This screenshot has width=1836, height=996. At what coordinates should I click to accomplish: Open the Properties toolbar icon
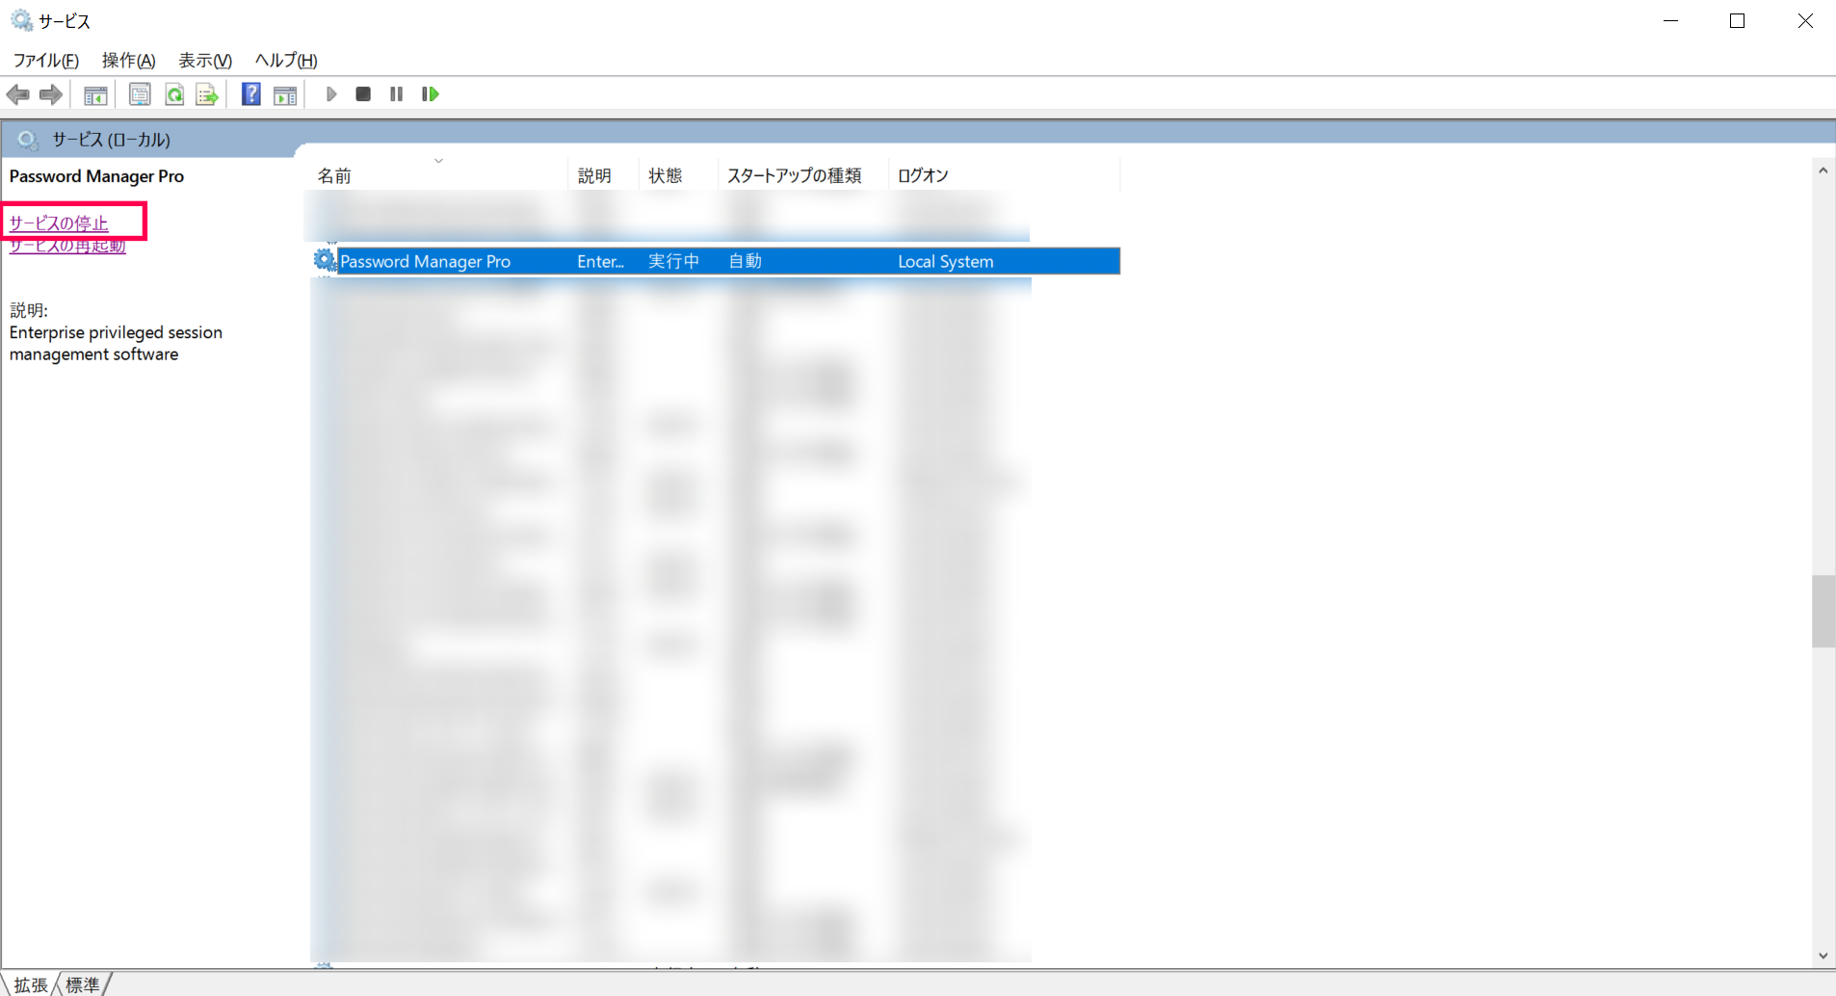(x=140, y=94)
